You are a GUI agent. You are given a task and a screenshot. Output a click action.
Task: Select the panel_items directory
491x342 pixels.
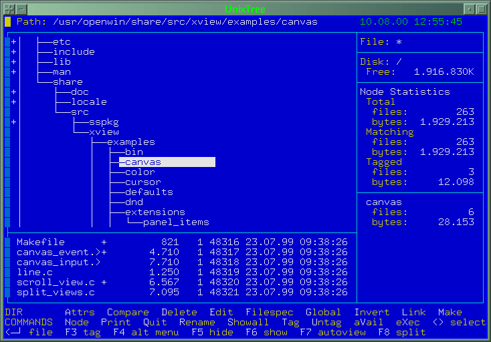pyautogui.click(x=176, y=222)
